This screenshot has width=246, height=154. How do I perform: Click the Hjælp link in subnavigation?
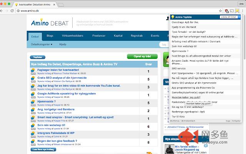coord(63,45)
